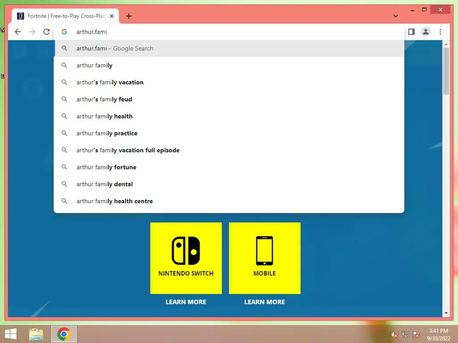Click the address bar text arthur.fami
Viewport: 458px width, 343px height.
coord(92,32)
